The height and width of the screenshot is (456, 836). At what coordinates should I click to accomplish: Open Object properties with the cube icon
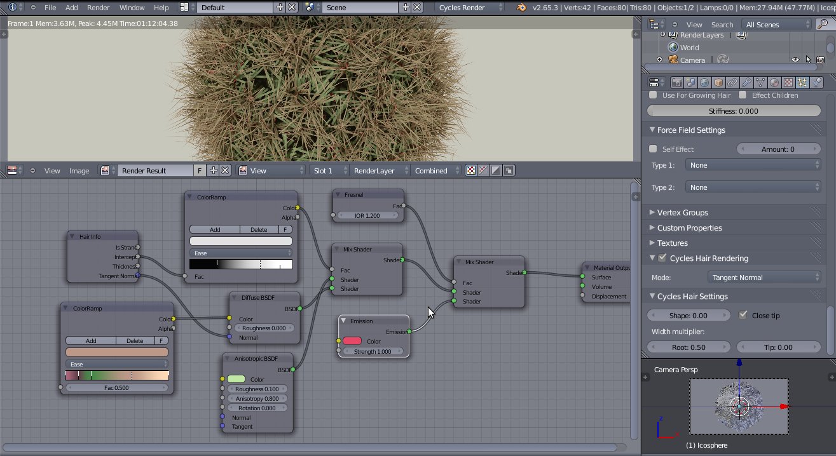pyautogui.click(x=718, y=82)
